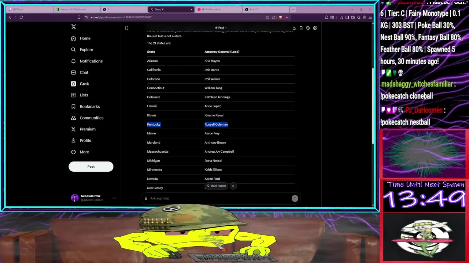Image resolution: width=469 pixels, height=263 pixels.
Task: Click the Premium X icon
Action: pos(74,129)
